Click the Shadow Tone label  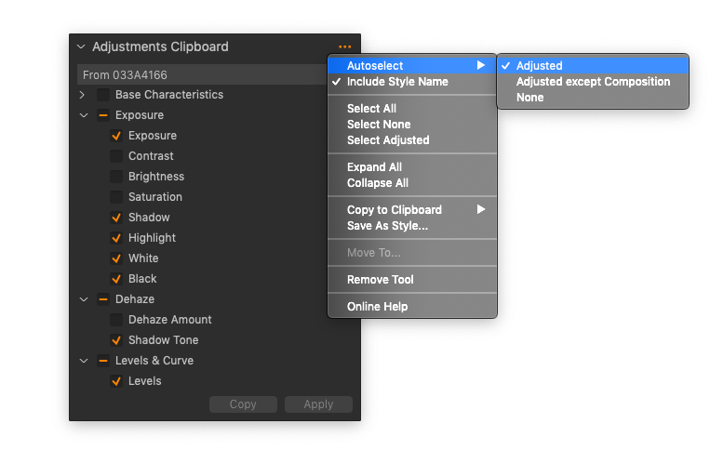[164, 340]
